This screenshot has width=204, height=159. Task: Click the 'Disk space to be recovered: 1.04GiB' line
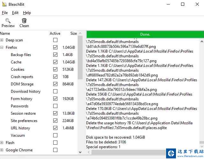tap(115, 137)
